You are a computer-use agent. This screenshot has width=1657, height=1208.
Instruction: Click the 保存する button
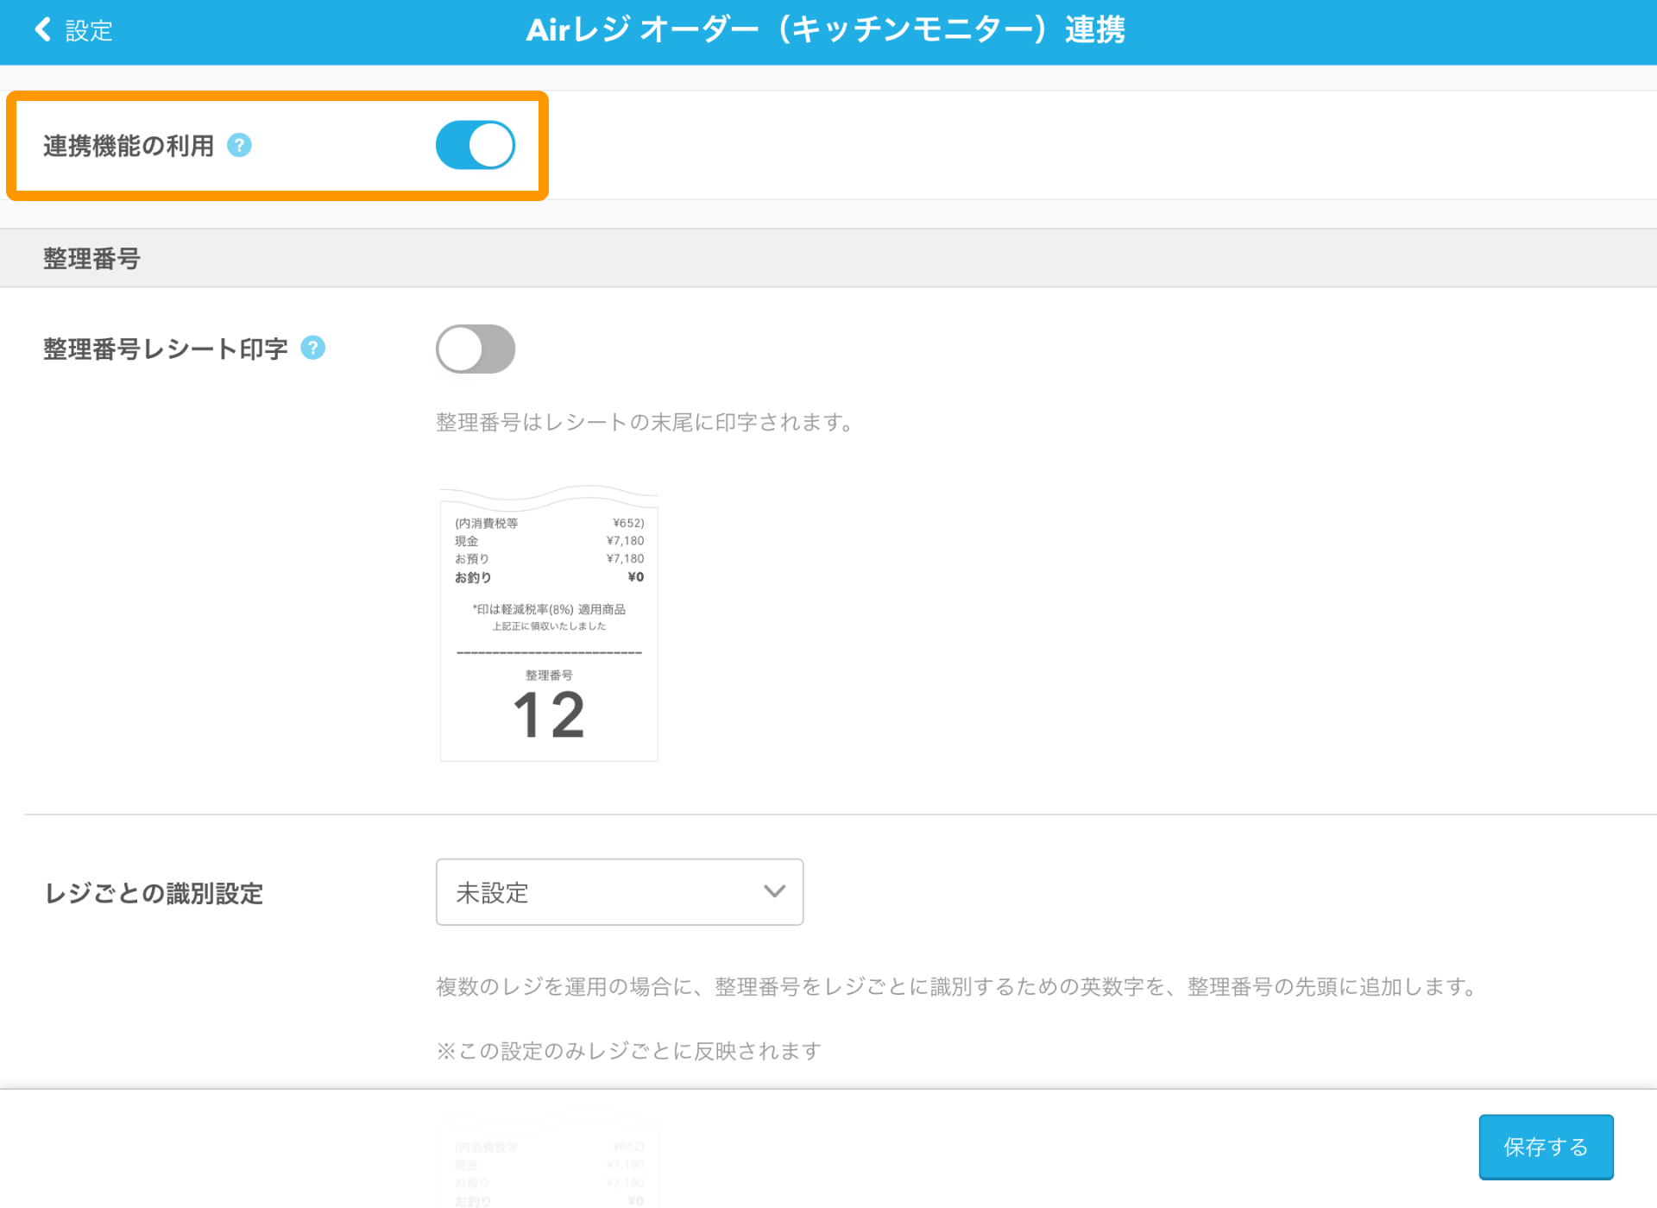[x=1546, y=1147]
